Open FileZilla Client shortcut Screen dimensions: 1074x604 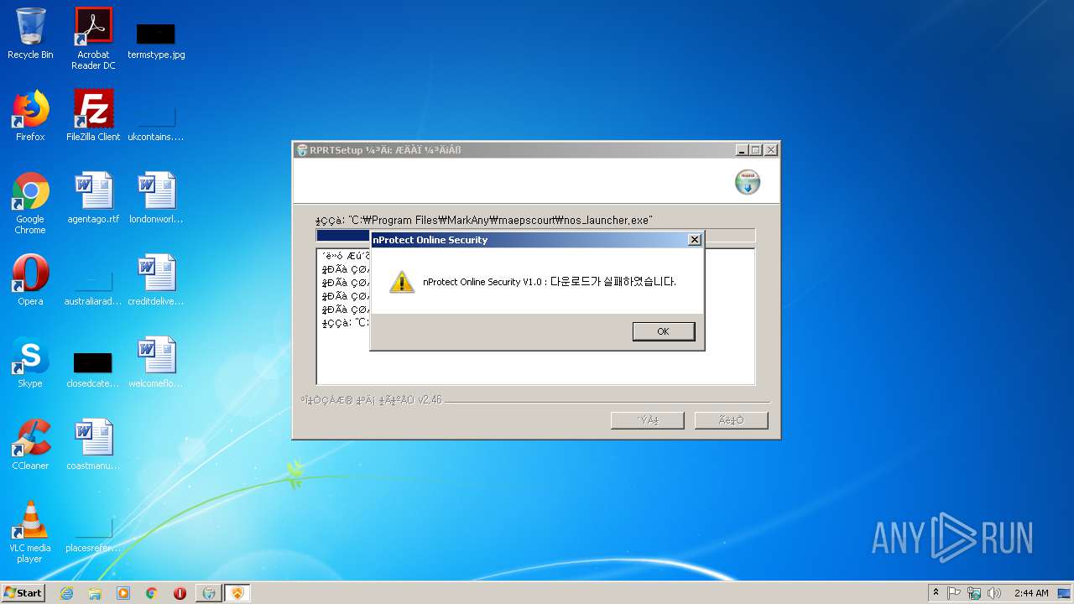[93, 116]
